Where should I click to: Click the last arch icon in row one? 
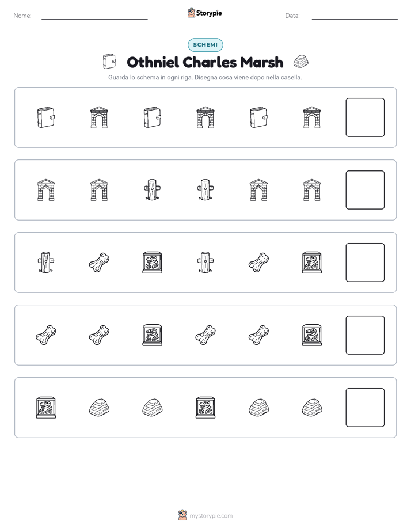click(x=311, y=117)
